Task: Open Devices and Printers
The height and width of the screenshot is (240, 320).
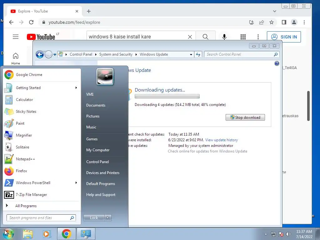Action: click(x=103, y=172)
